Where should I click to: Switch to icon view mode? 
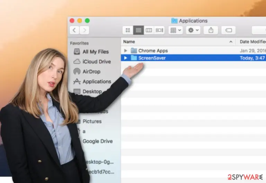(128, 30)
